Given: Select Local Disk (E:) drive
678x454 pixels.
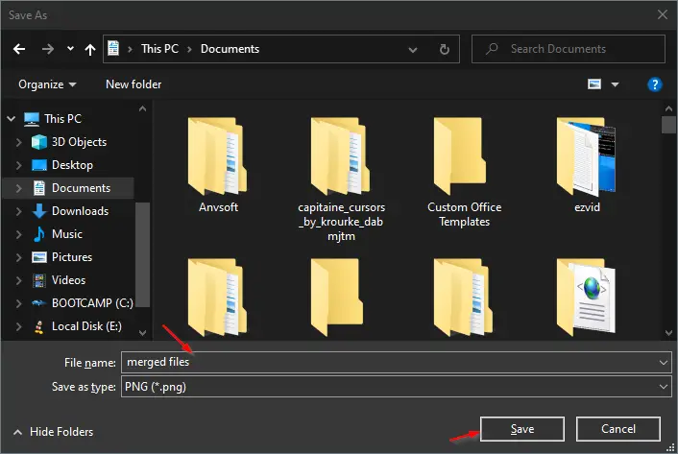Looking at the screenshot, I should [x=86, y=326].
